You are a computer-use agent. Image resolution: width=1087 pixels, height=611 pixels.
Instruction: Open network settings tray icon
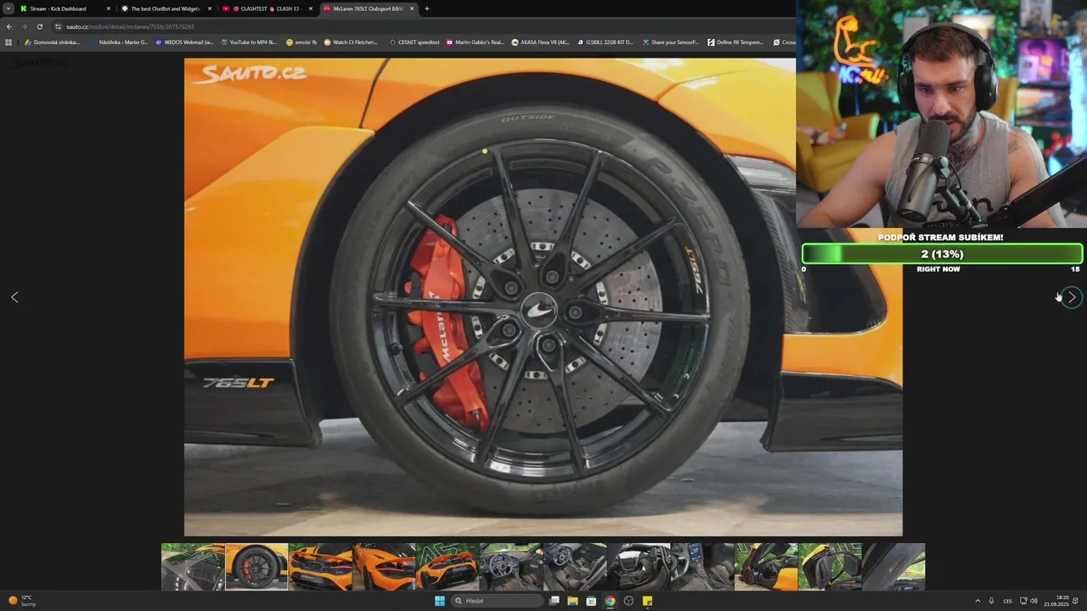[1023, 601]
